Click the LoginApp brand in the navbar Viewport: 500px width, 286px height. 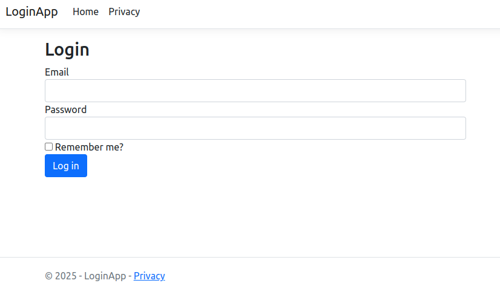(31, 12)
